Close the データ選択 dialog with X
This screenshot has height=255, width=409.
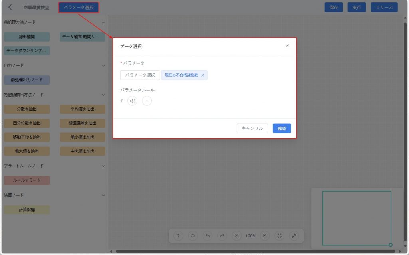click(287, 46)
